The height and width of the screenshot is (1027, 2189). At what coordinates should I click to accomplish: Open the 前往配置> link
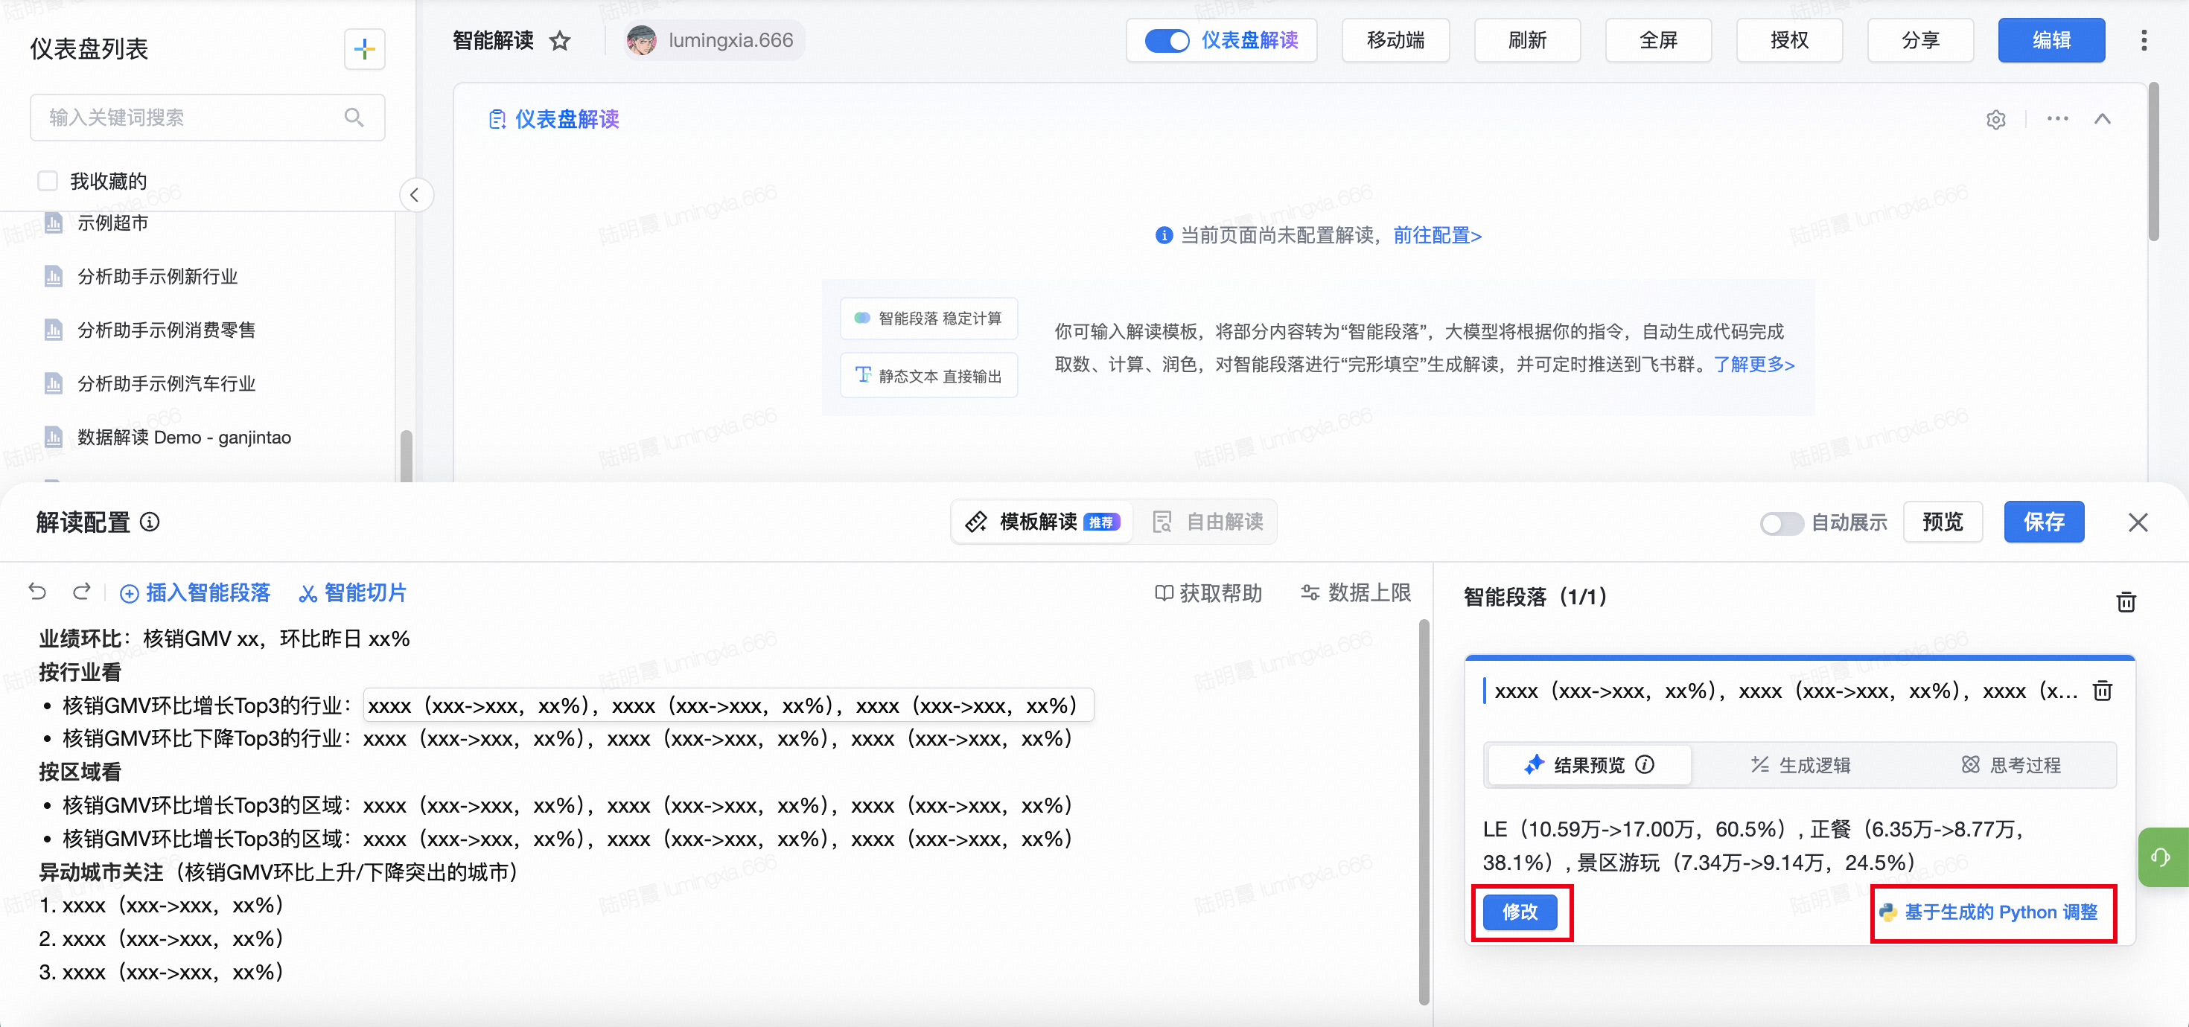[1437, 235]
